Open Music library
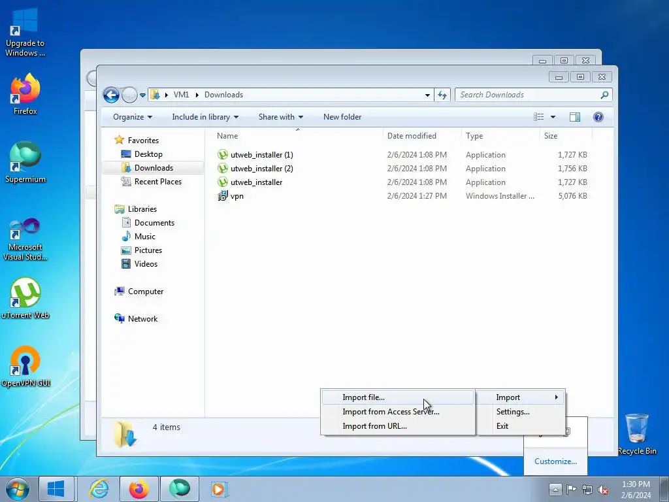Viewport: 669px width, 502px height. point(144,237)
